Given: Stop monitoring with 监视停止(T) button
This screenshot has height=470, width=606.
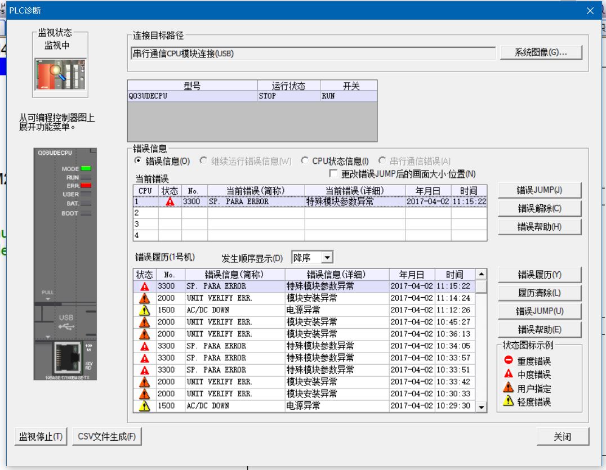Looking at the screenshot, I should pos(41,436).
